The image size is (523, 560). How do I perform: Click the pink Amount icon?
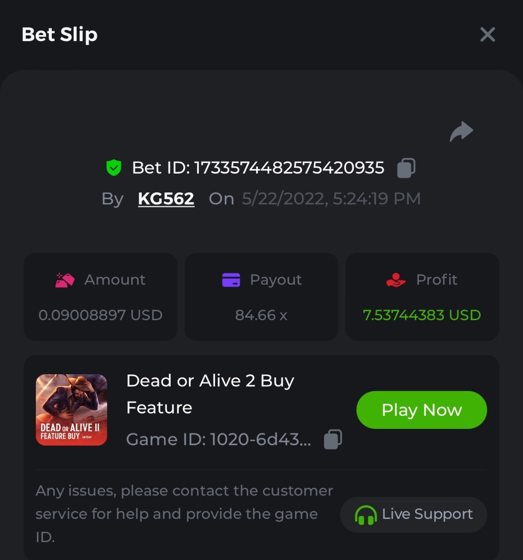tap(65, 280)
